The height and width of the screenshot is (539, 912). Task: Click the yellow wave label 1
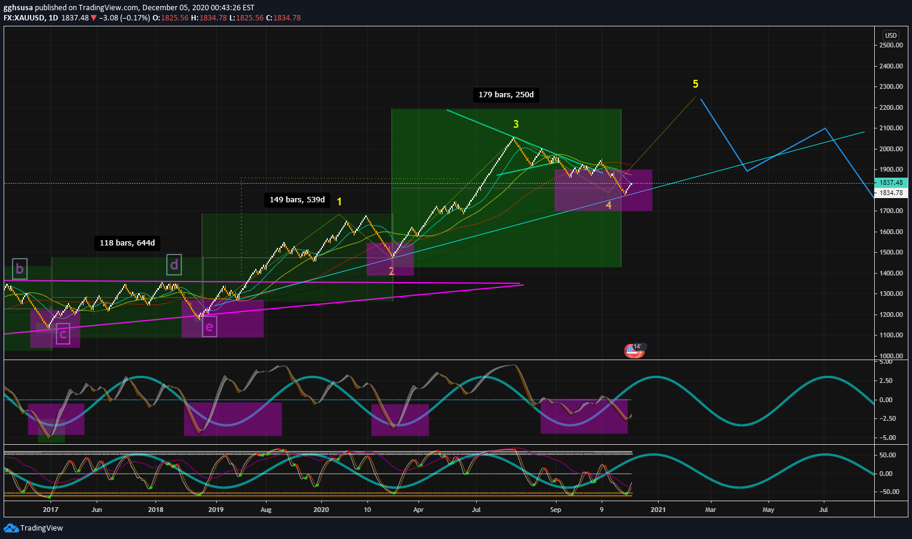[339, 202]
